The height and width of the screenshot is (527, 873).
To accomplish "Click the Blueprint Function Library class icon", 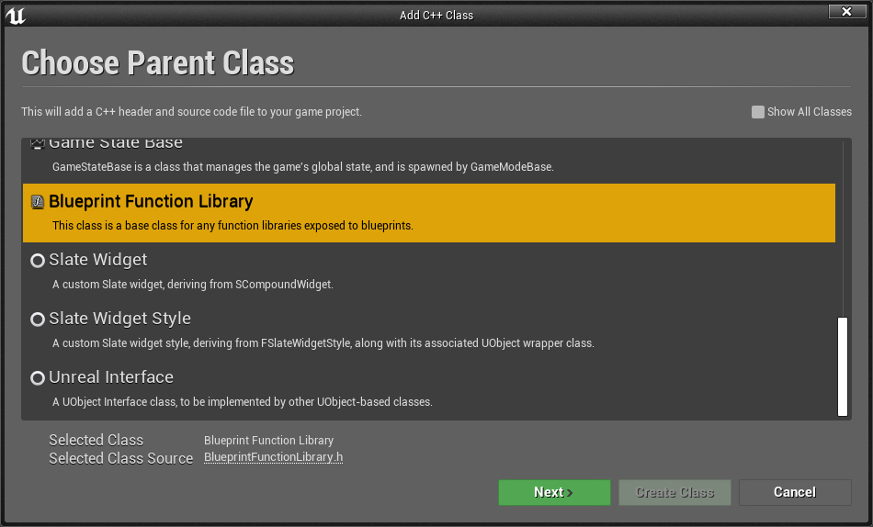I will coord(38,202).
